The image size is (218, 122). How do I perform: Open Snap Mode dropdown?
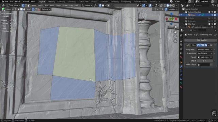(205, 54)
